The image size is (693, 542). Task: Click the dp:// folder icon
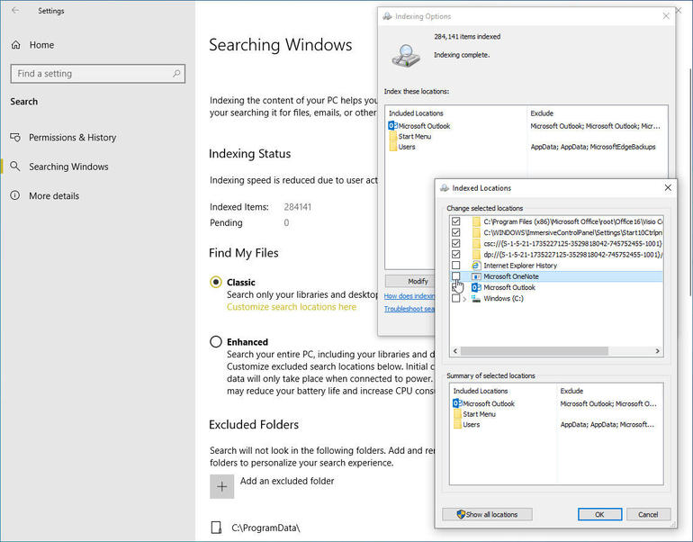click(476, 254)
